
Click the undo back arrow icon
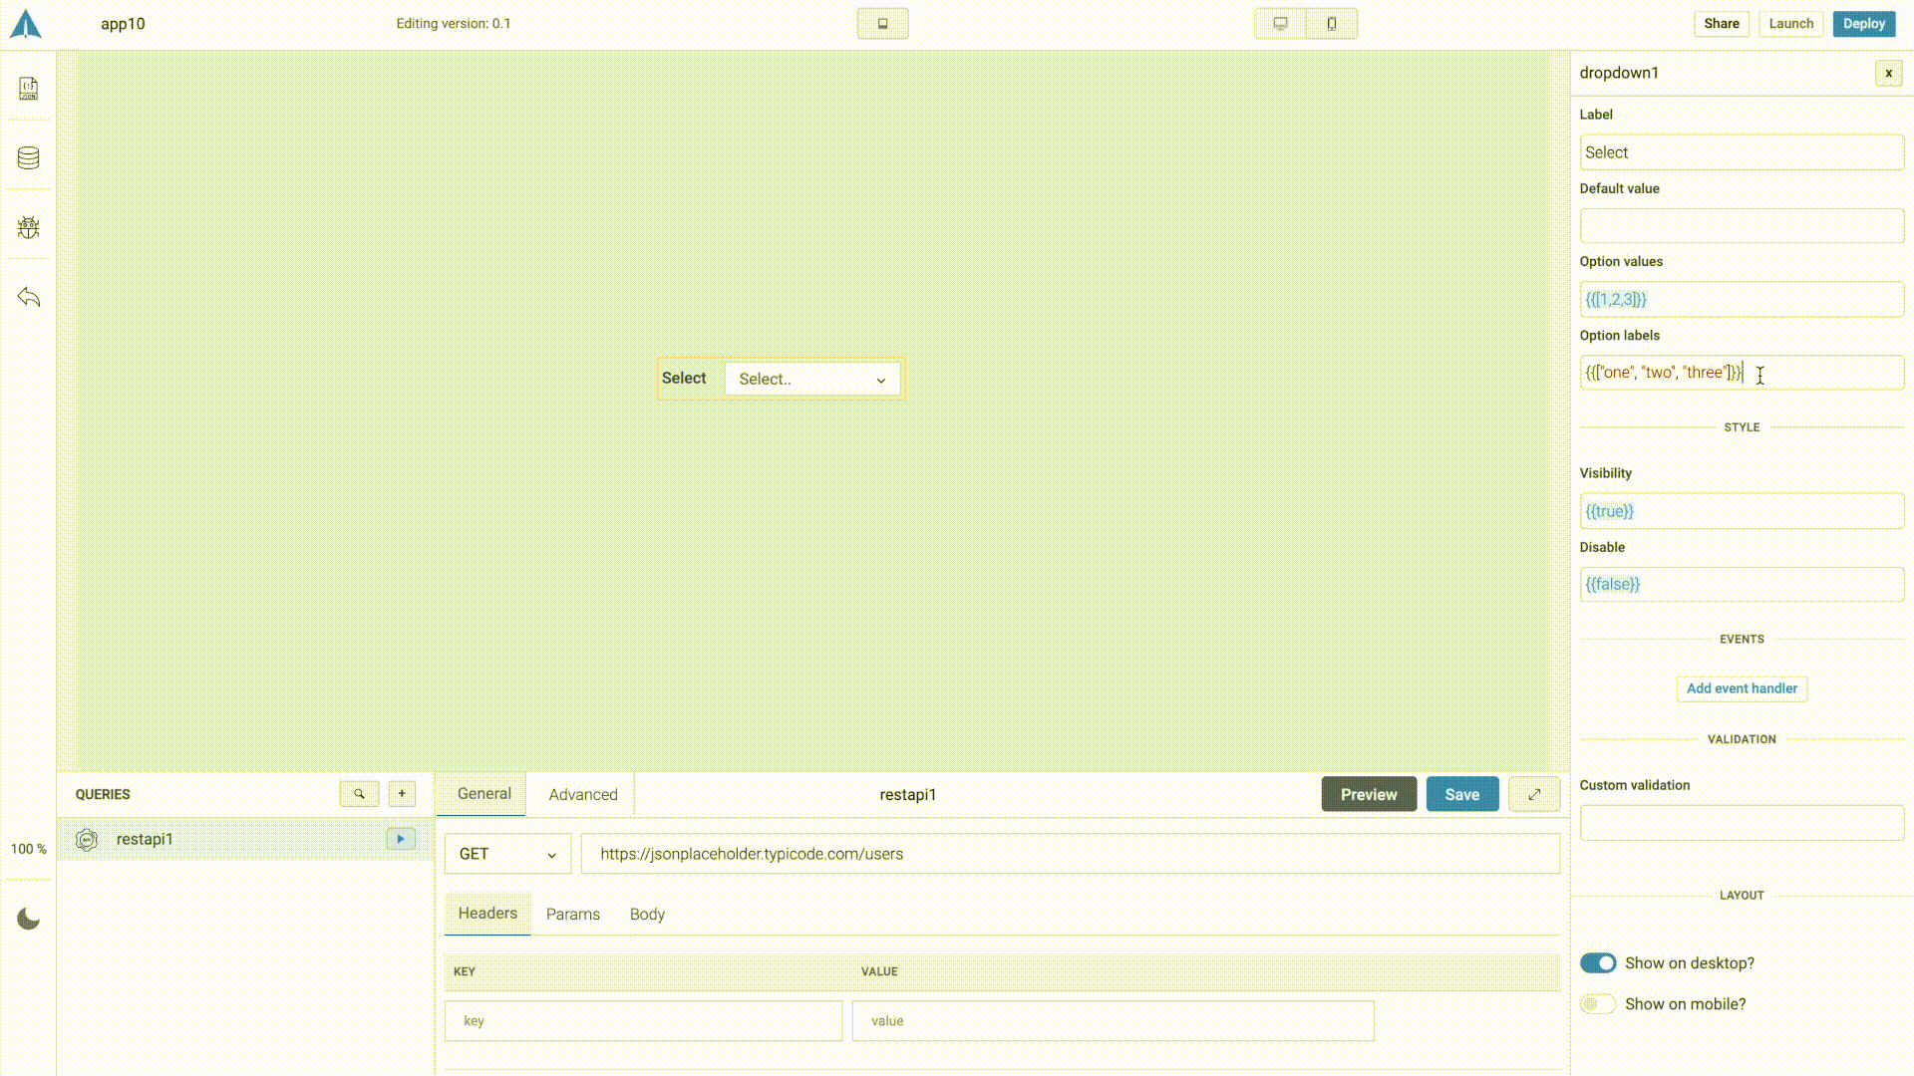[x=28, y=297]
